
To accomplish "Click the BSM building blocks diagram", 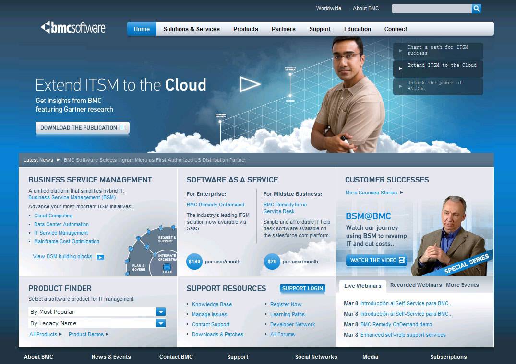I will coord(153,251).
